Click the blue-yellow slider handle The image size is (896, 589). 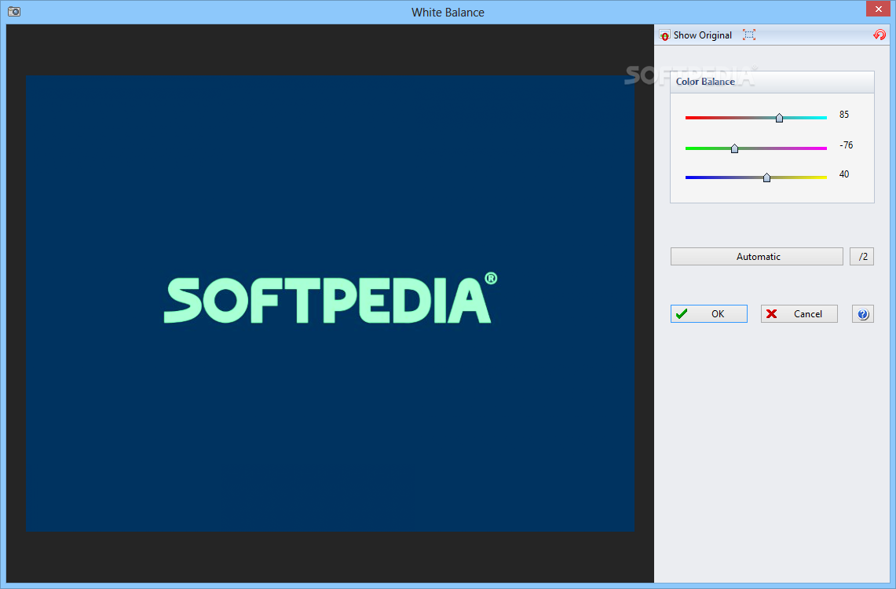click(x=767, y=177)
